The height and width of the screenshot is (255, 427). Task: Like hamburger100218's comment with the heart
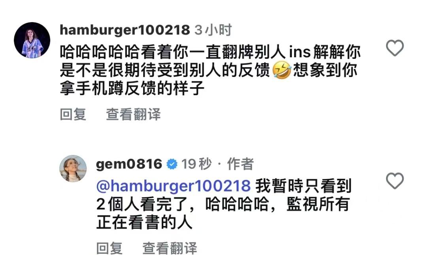(395, 48)
